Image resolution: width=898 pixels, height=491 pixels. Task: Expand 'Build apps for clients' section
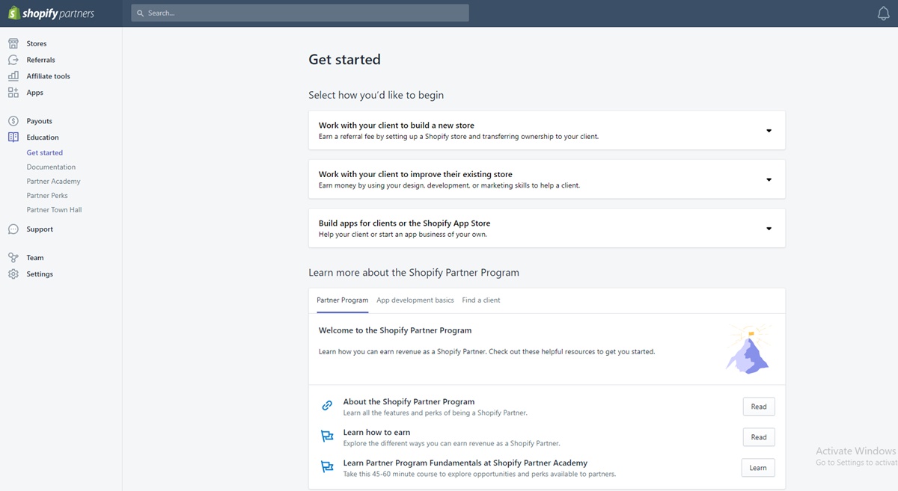769,229
